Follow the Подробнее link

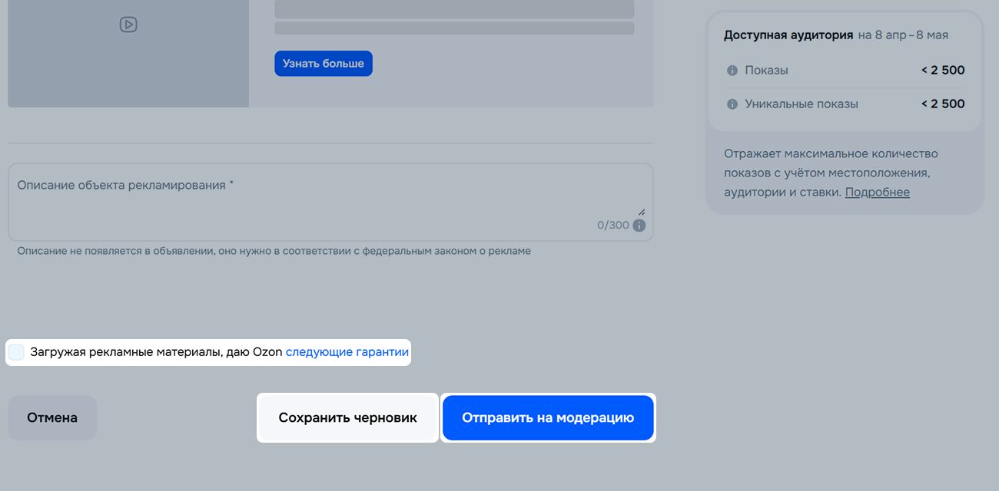(877, 193)
